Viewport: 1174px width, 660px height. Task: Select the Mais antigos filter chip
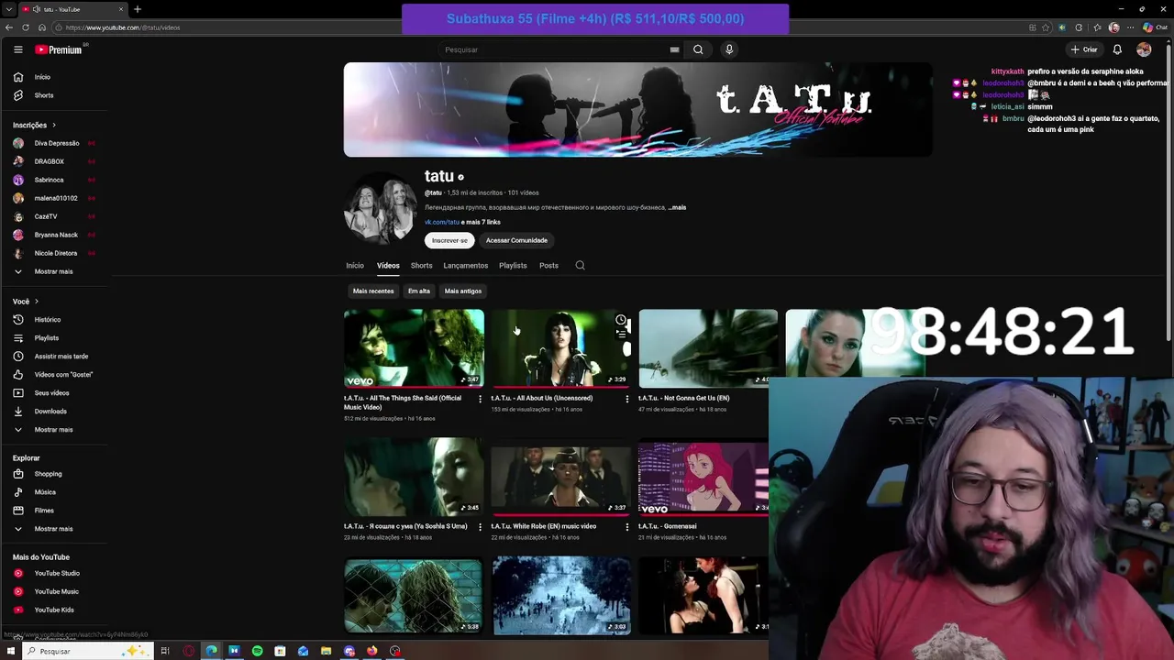(x=463, y=291)
